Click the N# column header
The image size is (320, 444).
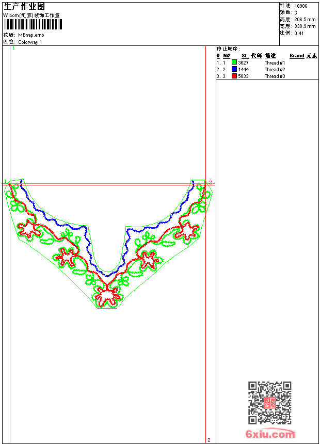pyautogui.click(x=226, y=56)
